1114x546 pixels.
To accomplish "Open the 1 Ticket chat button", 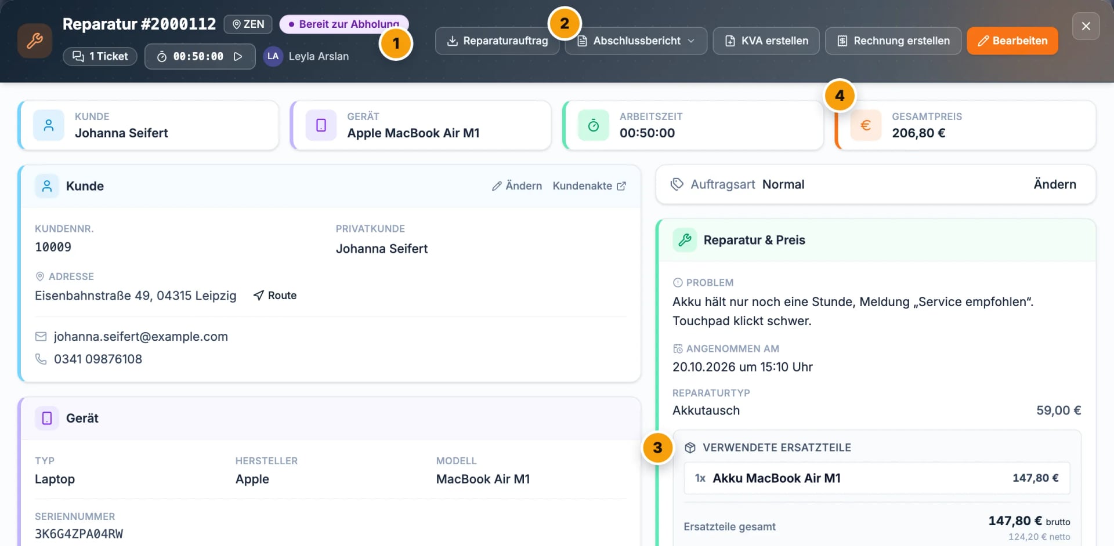I will (x=100, y=56).
